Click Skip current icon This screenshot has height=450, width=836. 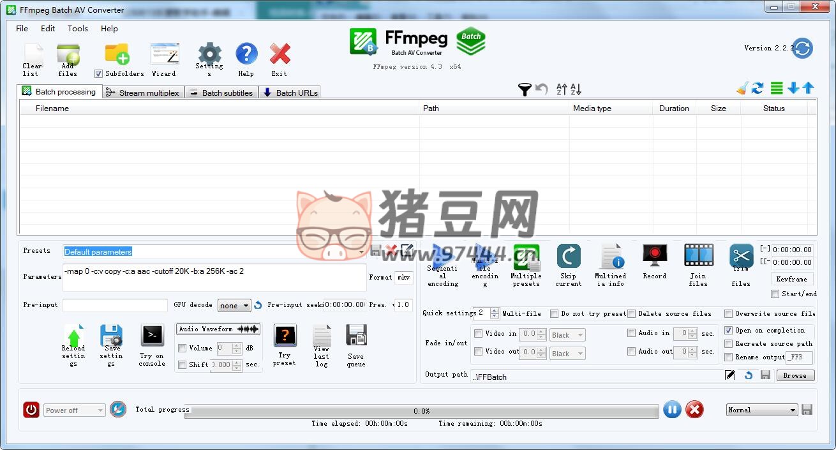click(568, 257)
